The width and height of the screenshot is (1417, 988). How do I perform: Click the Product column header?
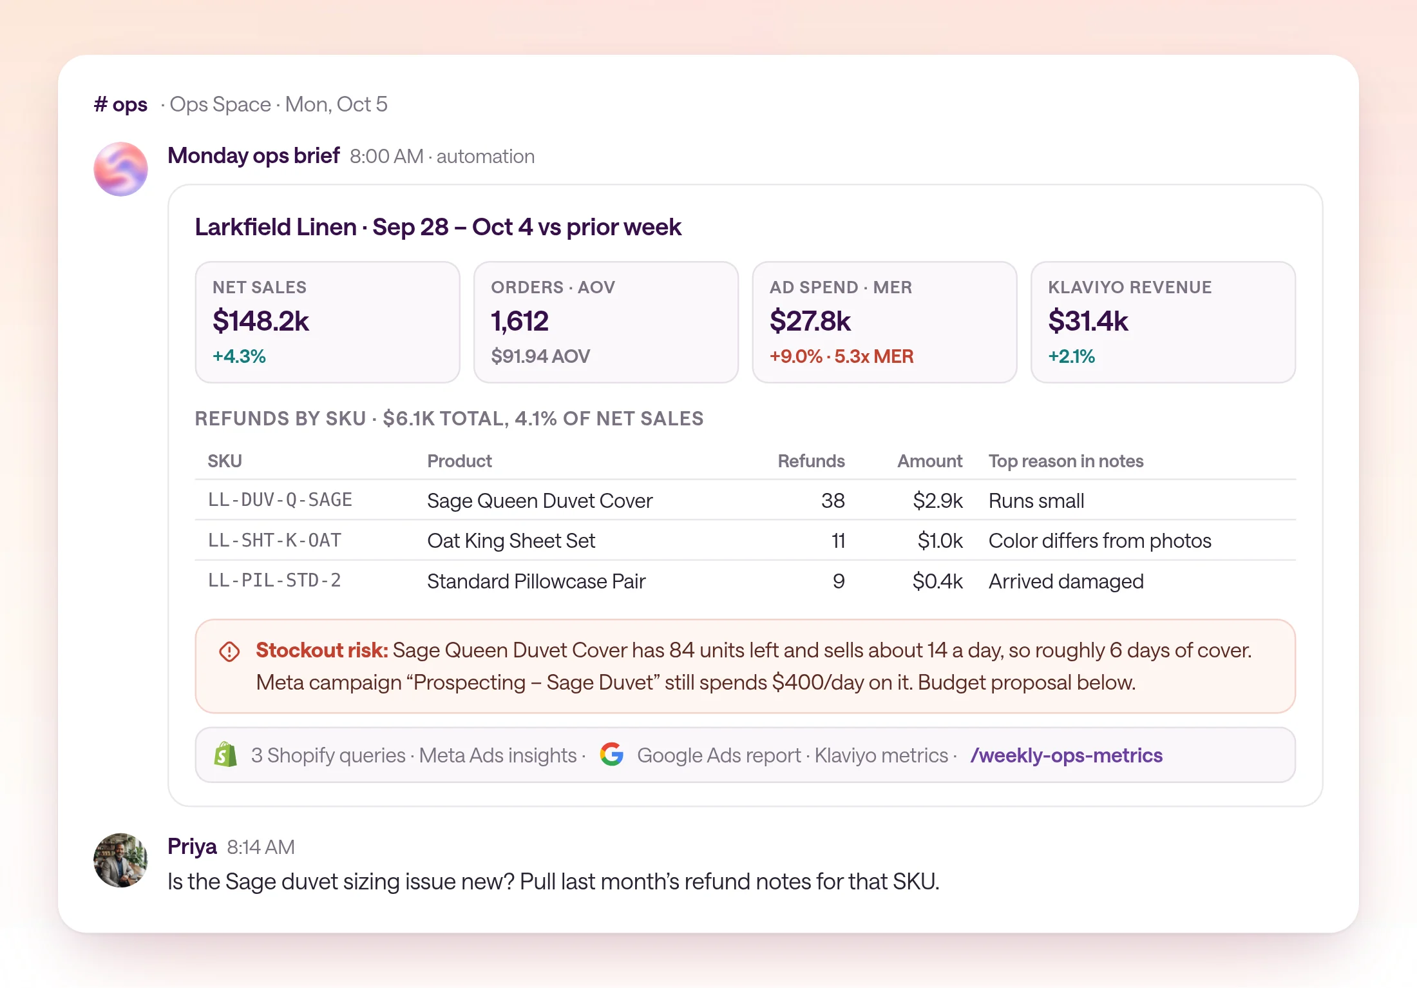pos(459,461)
